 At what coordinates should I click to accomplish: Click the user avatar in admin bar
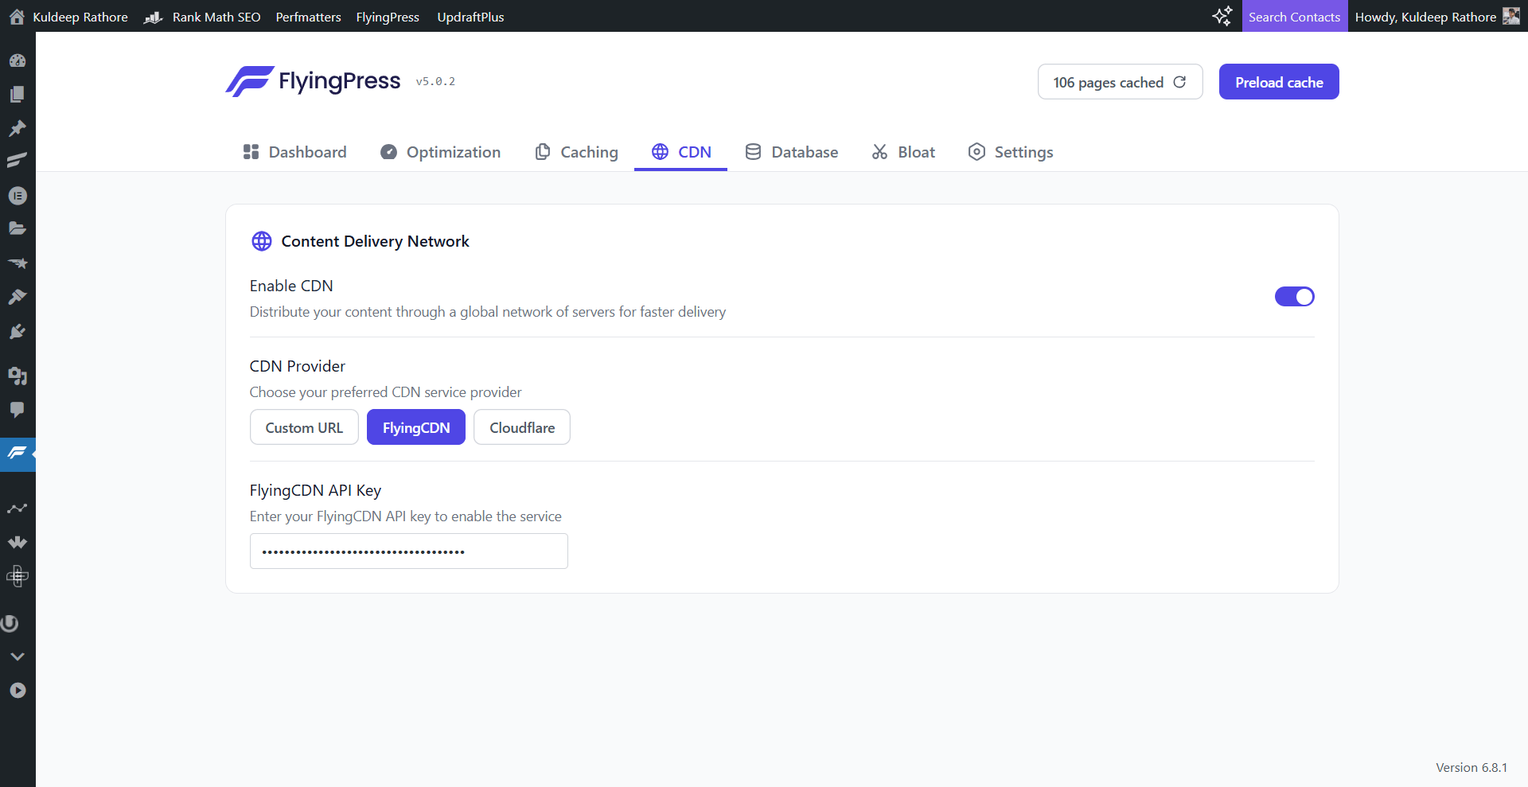[1510, 16]
